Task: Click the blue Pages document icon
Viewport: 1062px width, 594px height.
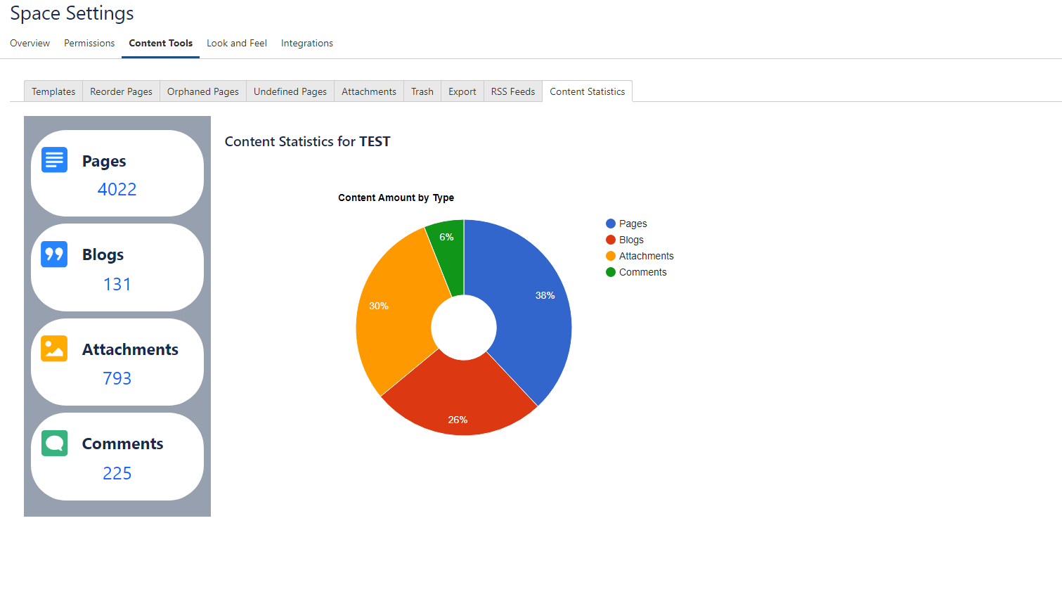Action: point(54,160)
